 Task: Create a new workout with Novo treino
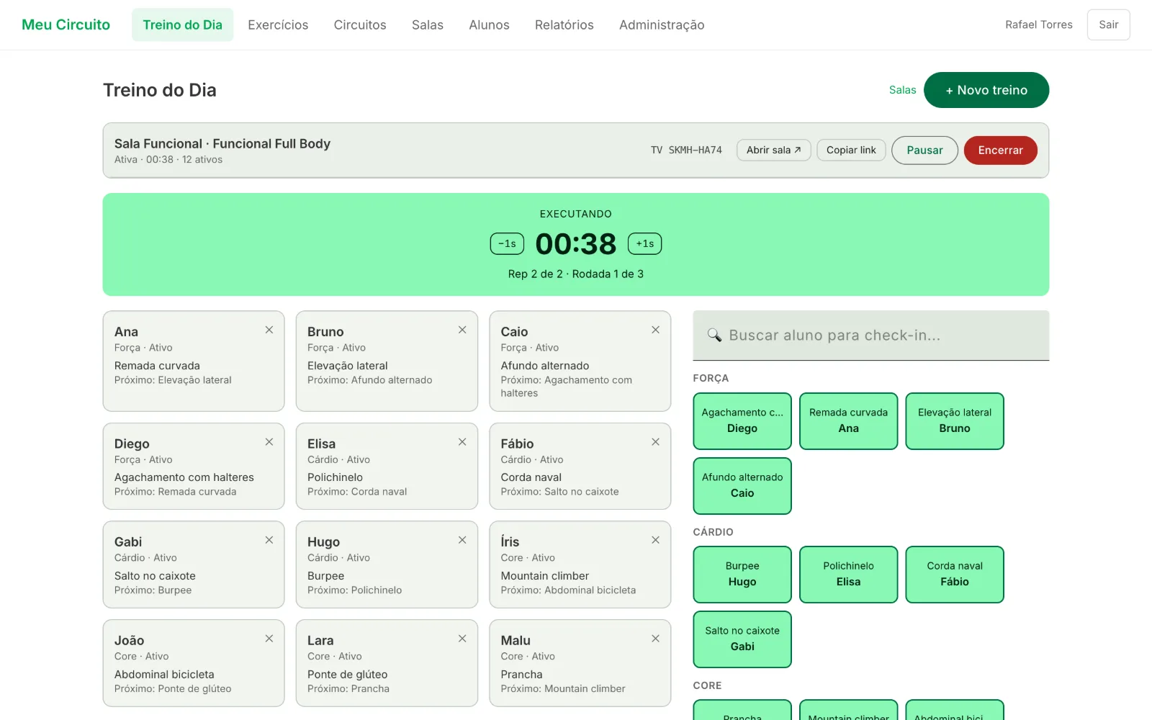tap(986, 90)
